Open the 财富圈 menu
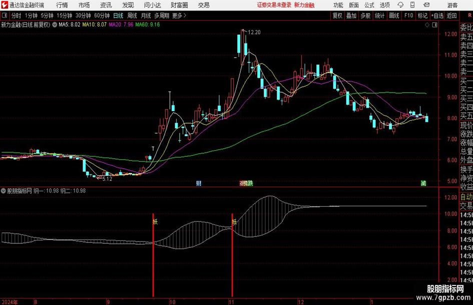 click(x=179, y=5)
